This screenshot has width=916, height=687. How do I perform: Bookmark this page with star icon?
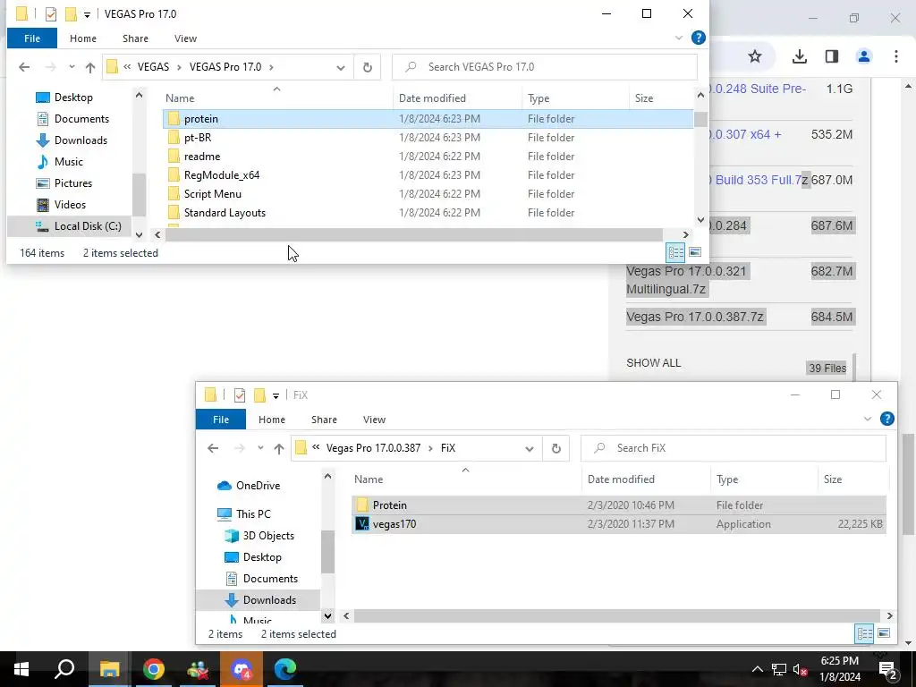pyautogui.click(x=755, y=56)
